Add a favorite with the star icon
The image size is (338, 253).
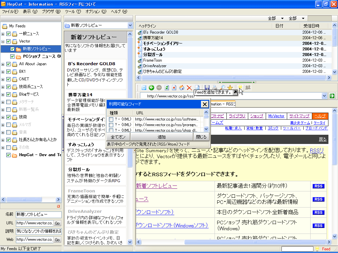pyautogui.click(x=230, y=87)
